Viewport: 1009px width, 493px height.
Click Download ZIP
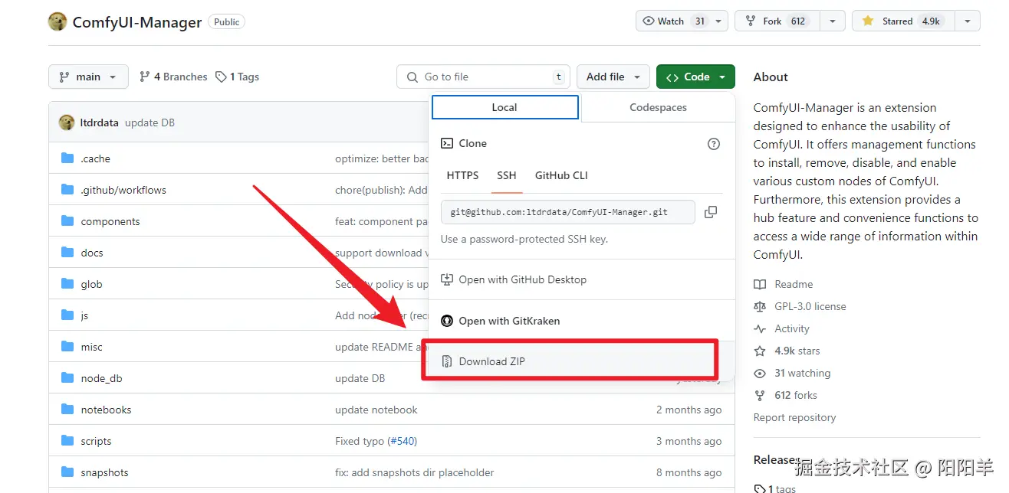point(491,361)
